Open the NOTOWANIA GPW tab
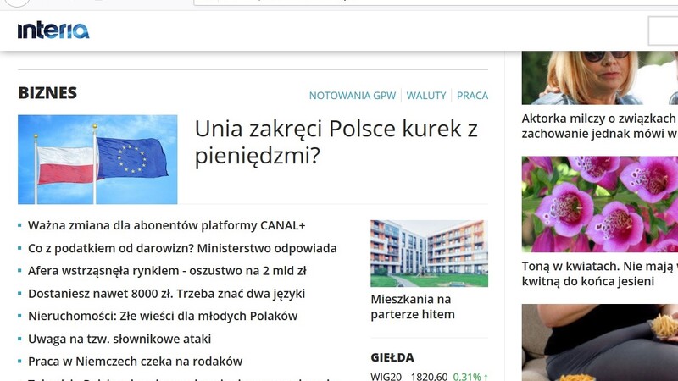Screen dimensions: 678x381 353,96
